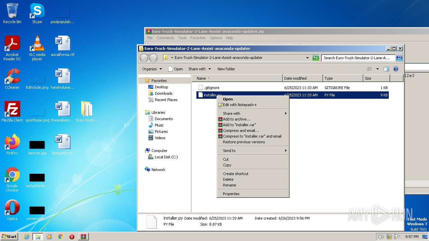Sort by Type column header
Screen dimensions: 429x241
(x=343, y=78)
